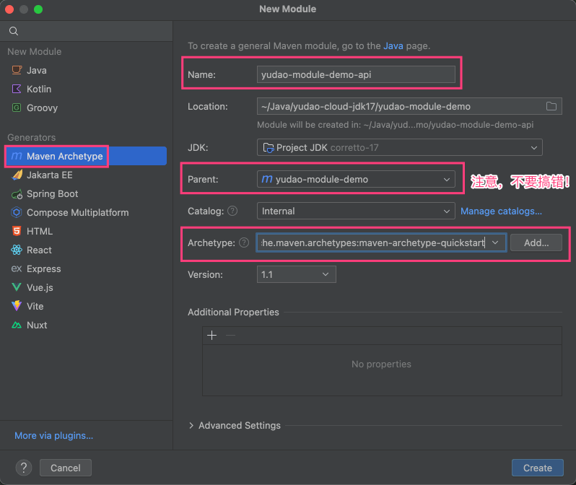576x485 pixels.
Task: Select the Vue.js generator entry
Action: point(40,287)
